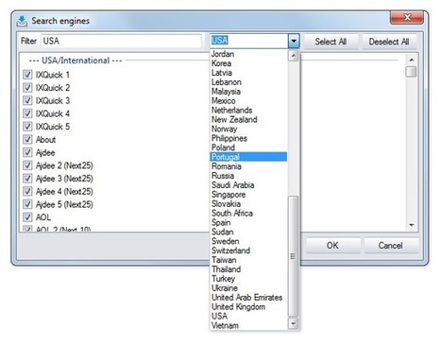Close the Search engines dialog

pyautogui.click(x=406, y=17)
